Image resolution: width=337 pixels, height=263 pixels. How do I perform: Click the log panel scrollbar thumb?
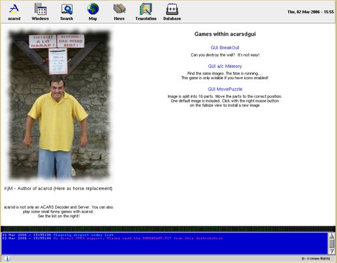click(332, 243)
